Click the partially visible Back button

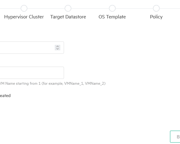(x=175, y=137)
